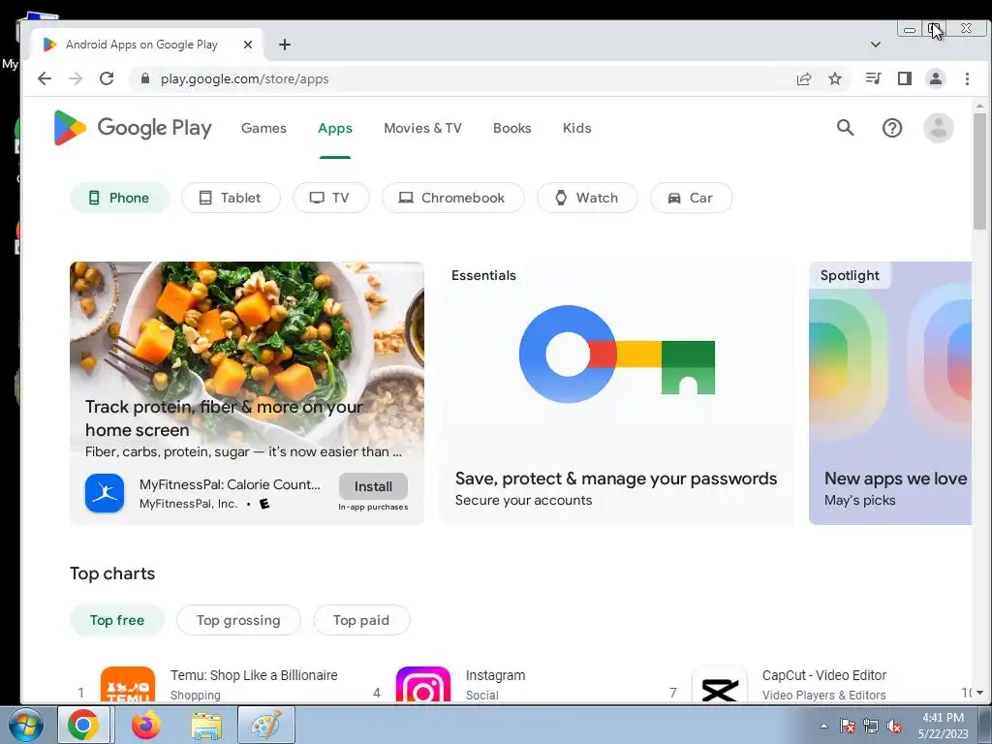Open a new Chrome tab
The width and height of the screenshot is (992, 744).
(285, 45)
